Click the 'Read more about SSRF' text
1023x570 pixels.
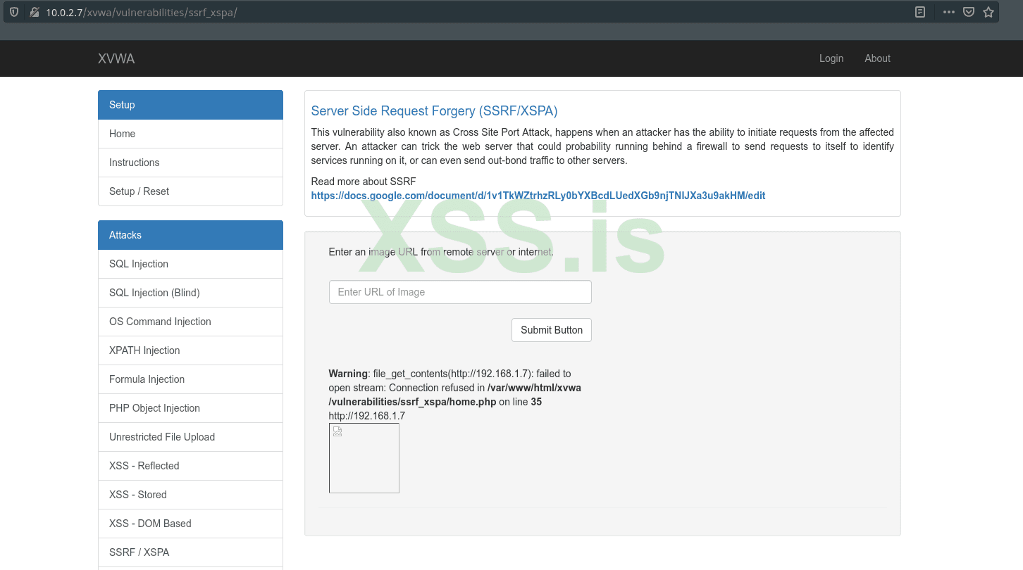pyautogui.click(x=364, y=182)
